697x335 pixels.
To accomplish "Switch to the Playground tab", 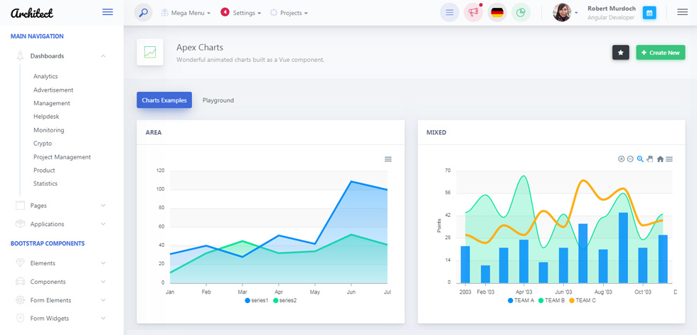I will (x=218, y=100).
